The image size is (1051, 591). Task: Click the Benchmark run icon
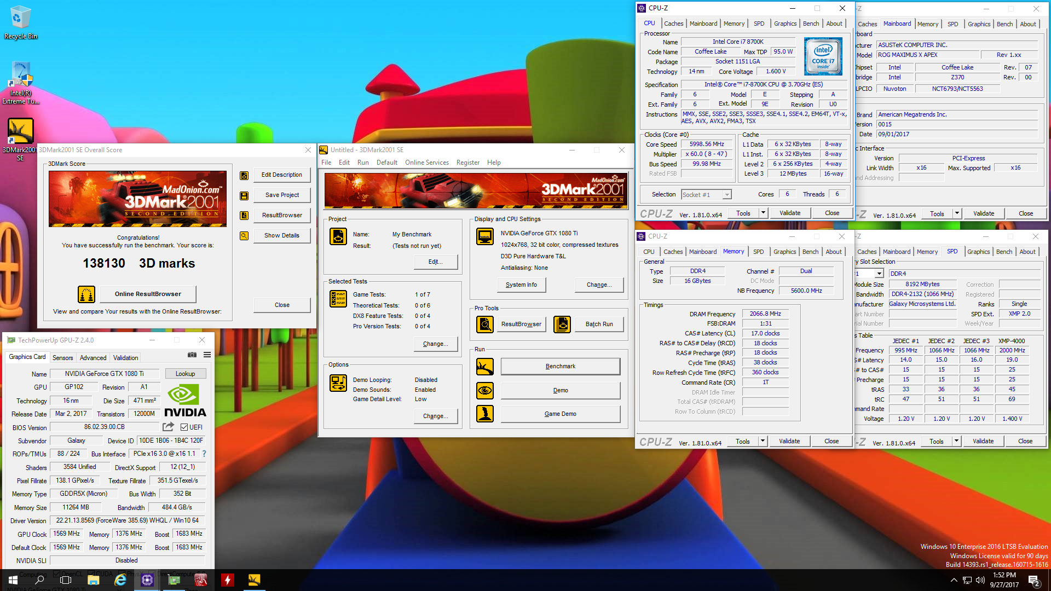tap(485, 367)
